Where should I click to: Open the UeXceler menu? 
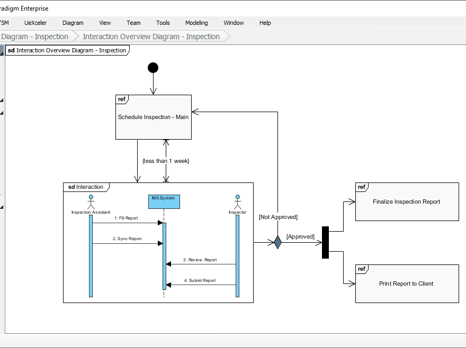35,23
